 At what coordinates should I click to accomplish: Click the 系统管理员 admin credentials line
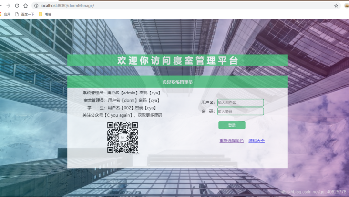point(122,93)
